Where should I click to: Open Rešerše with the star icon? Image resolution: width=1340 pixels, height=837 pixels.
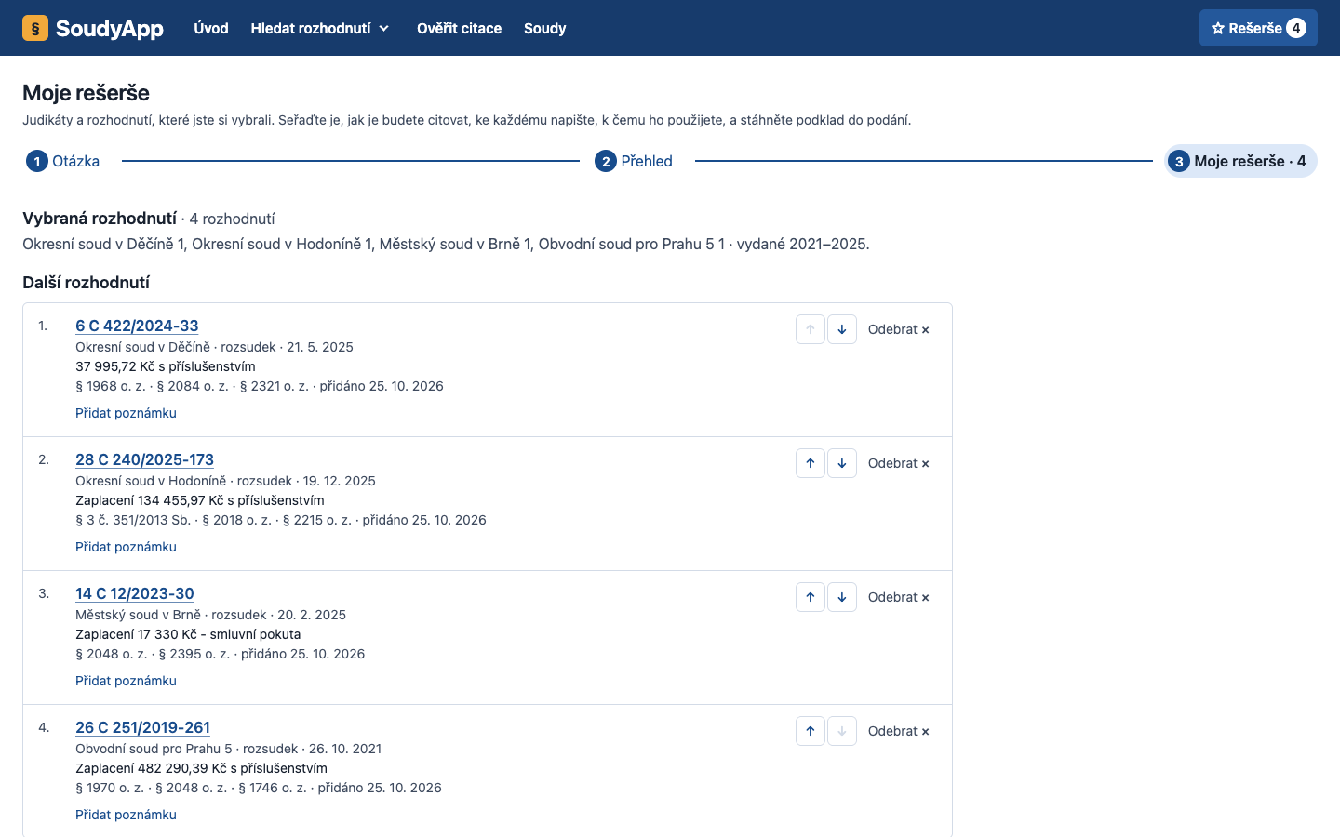click(x=1258, y=28)
